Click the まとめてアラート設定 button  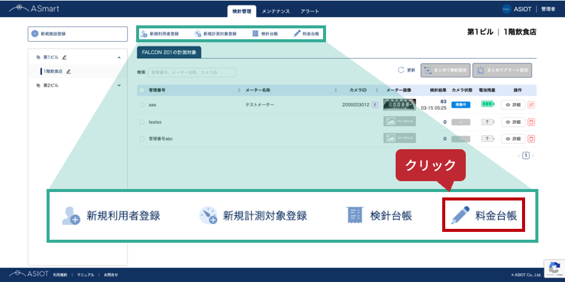(x=502, y=70)
